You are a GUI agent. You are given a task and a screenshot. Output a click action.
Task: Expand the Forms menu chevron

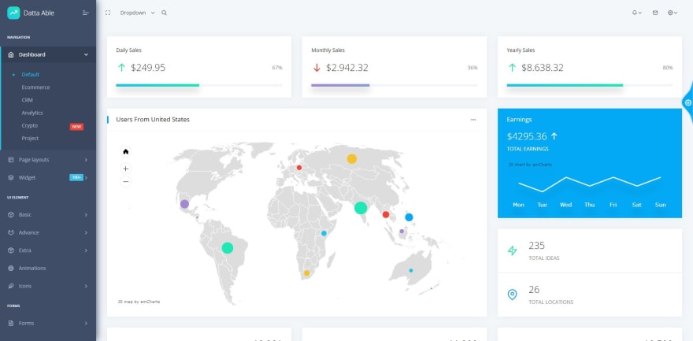[86, 324]
